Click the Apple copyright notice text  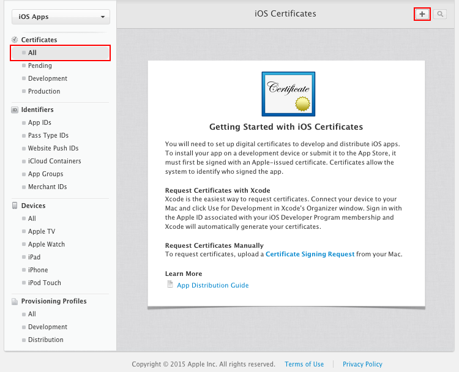pos(203,364)
